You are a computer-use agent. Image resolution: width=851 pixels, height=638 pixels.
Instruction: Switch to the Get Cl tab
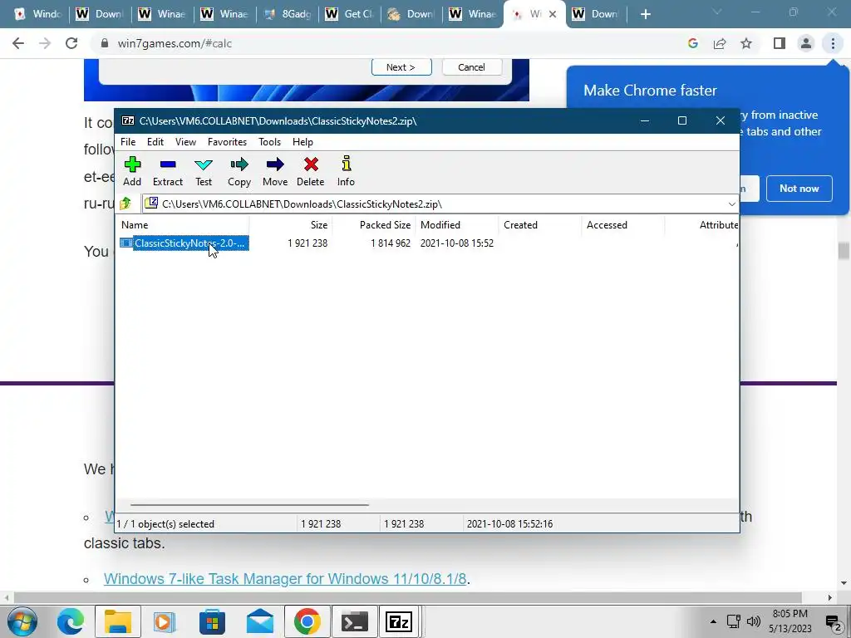(350, 14)
